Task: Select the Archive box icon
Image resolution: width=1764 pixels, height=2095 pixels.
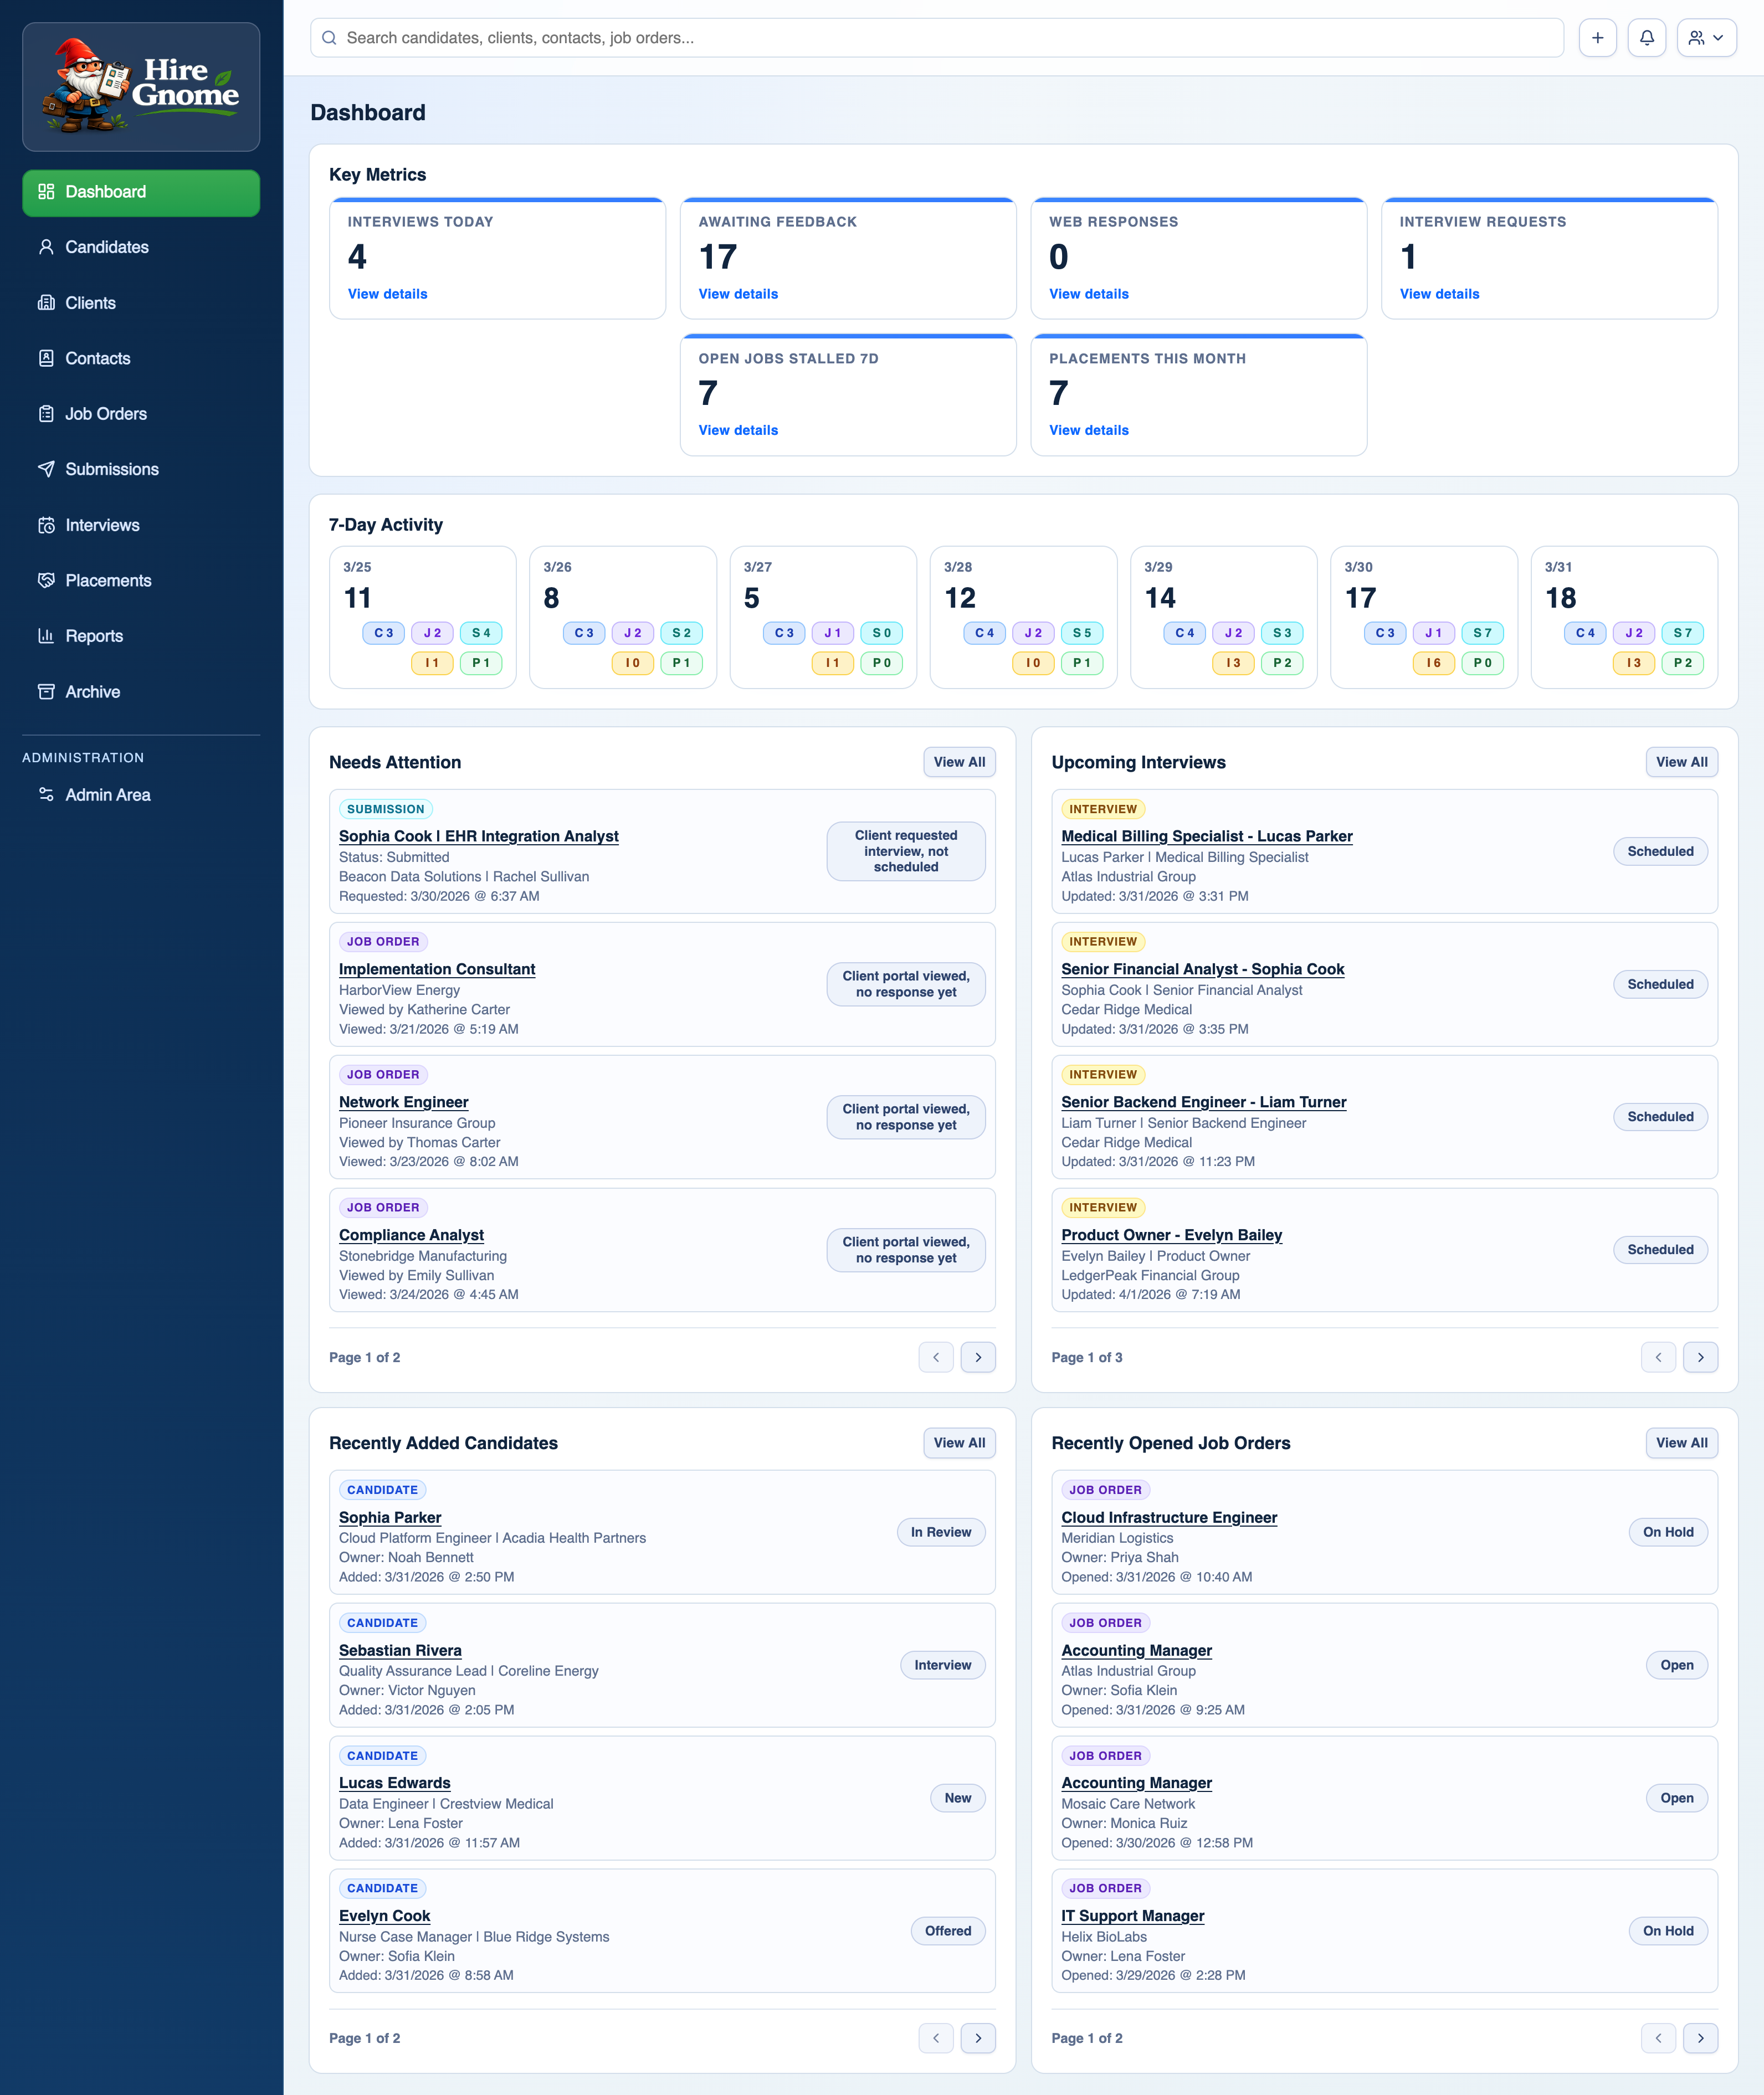Action: coord(46,691)
